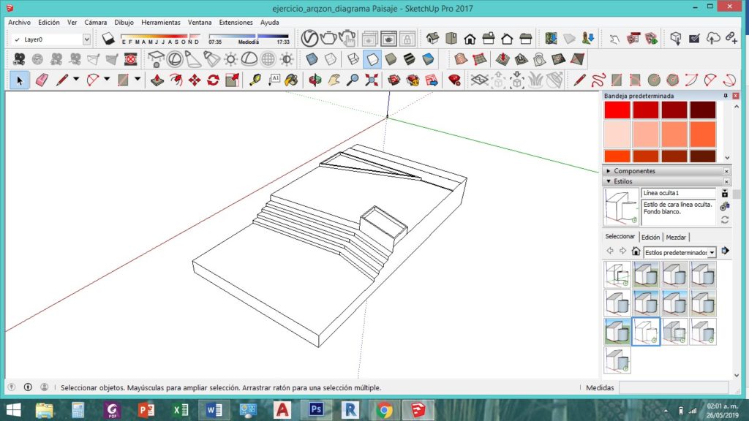The image size is (749, 421).
Task: Open the Text label tool
Action: 274,80
